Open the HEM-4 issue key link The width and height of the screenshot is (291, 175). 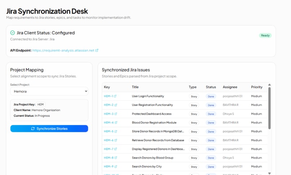tap(109, 123)
